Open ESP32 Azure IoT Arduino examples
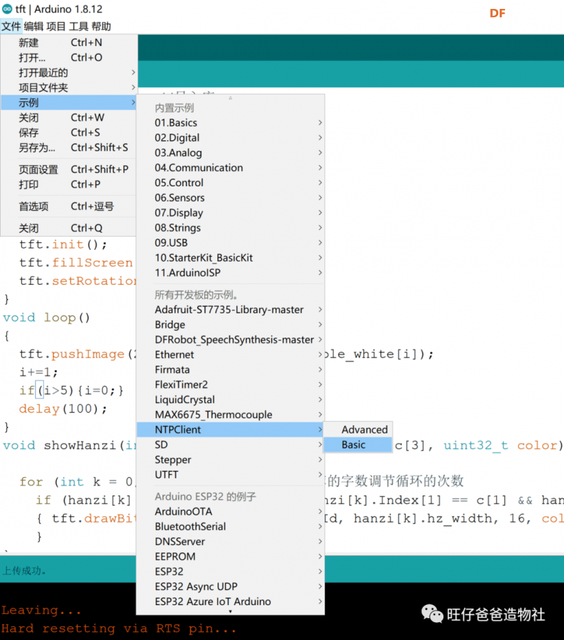Viewport: 564px width, 640px height. pos(230,602)
